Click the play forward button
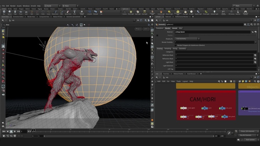This screenshot has width=260, height=146. point(15,131)
